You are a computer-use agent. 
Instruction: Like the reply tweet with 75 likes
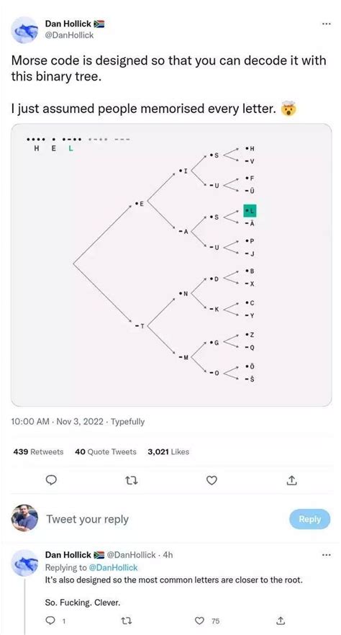[x=199, y=621]
